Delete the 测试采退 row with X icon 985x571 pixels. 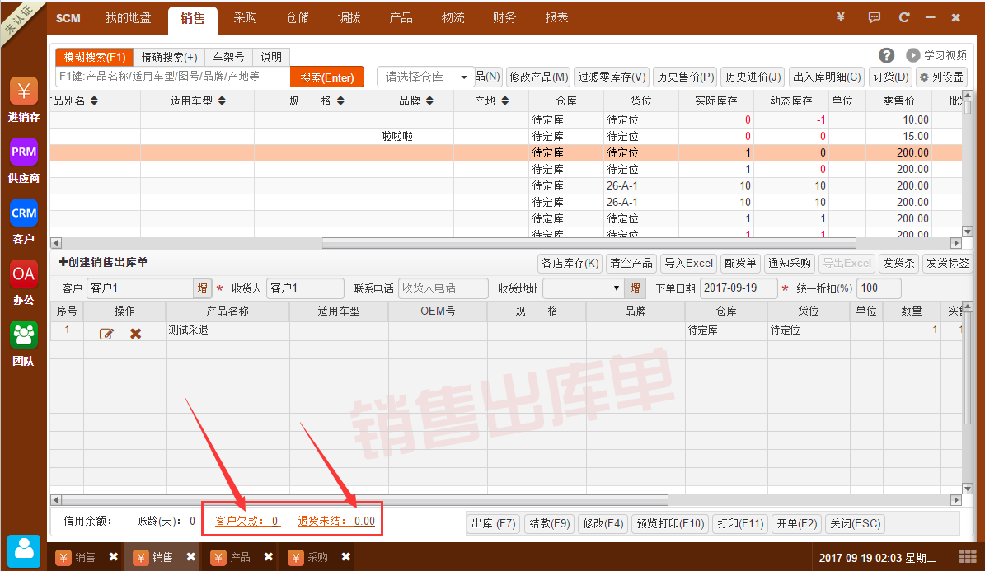tap(135, 334)
